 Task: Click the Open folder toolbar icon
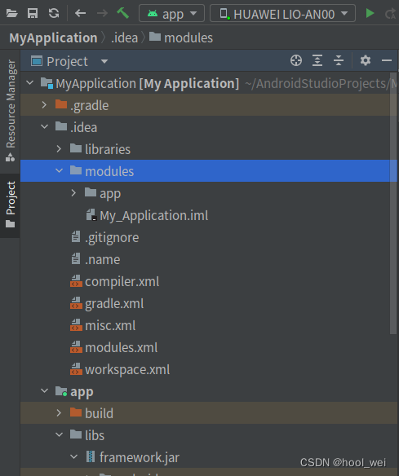click(x=12, y=13)
